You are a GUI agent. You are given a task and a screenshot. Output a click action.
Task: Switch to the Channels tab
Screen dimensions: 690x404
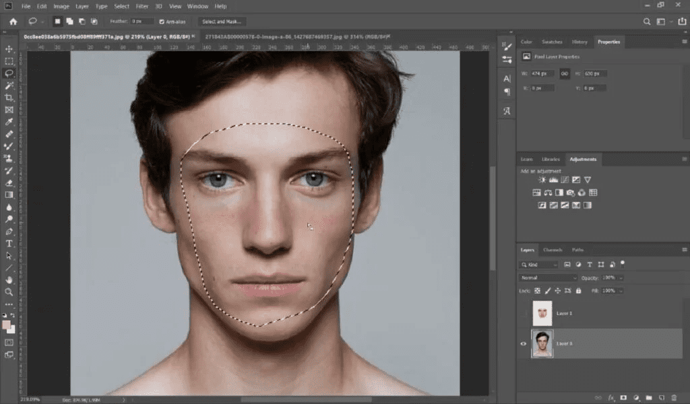coord(553,250)
